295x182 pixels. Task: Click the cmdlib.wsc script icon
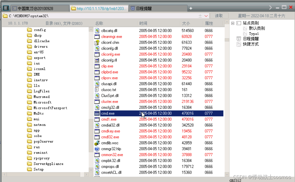97,143
